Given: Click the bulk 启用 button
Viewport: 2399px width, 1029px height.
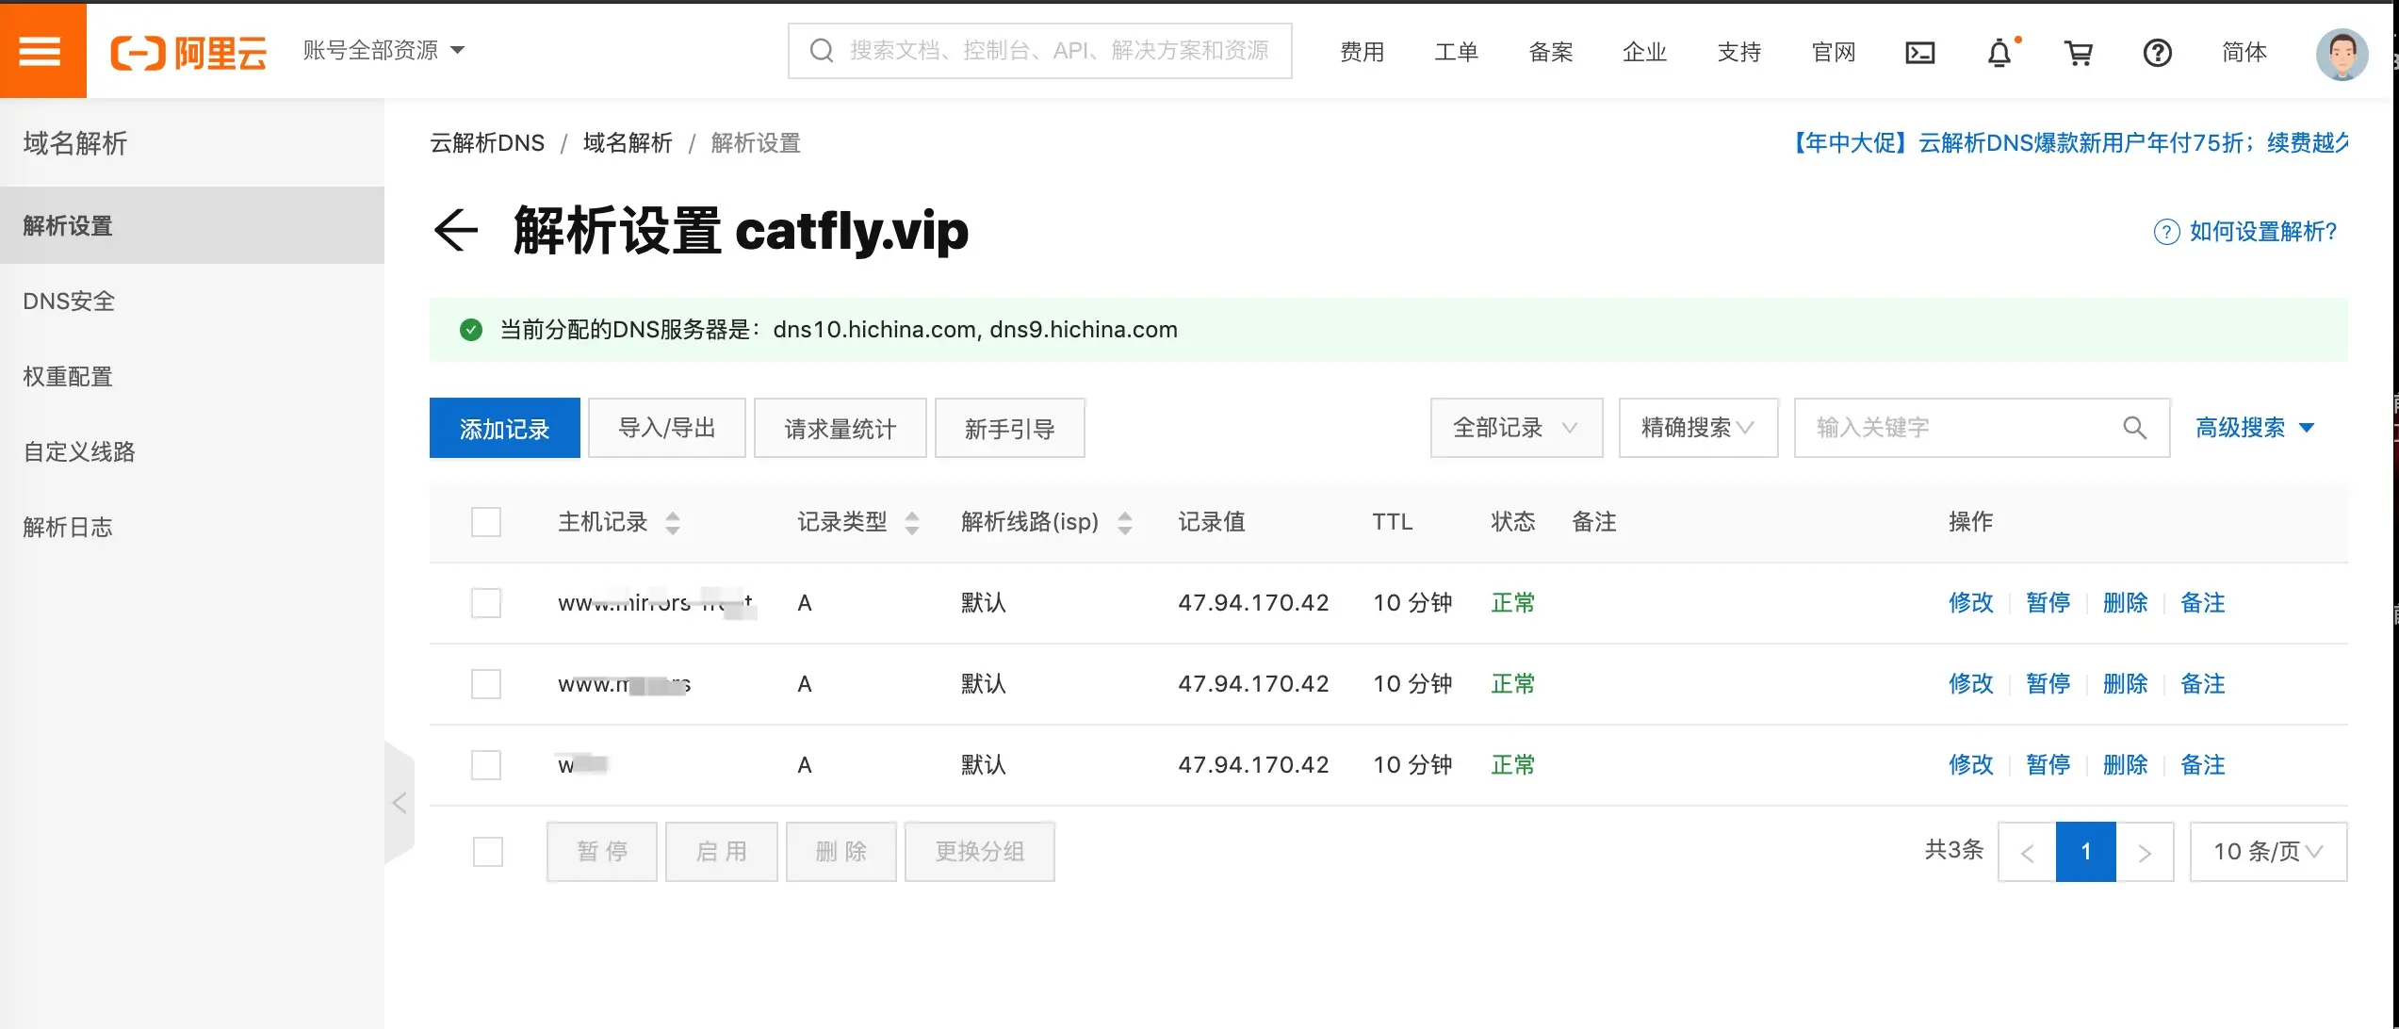Looking at the screenshot, I should 722,852.
